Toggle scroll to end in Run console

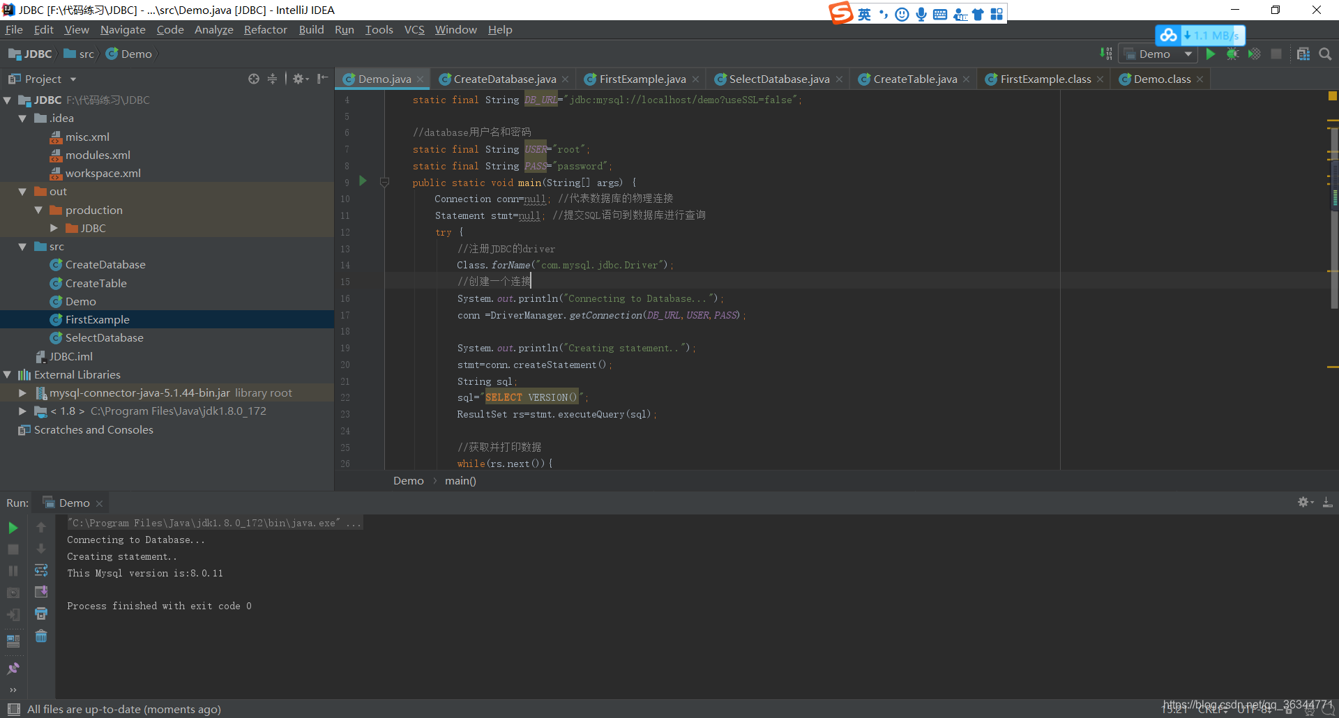click(41, 592)
